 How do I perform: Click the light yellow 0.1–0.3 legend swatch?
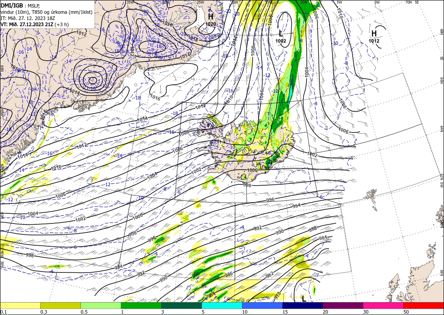20,305
